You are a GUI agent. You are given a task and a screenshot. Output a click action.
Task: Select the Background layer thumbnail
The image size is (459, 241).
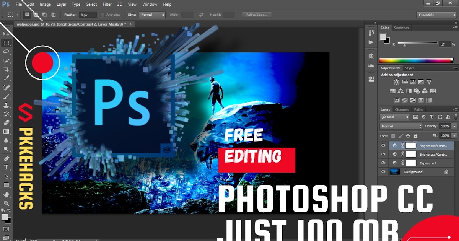tap(395, 172)
